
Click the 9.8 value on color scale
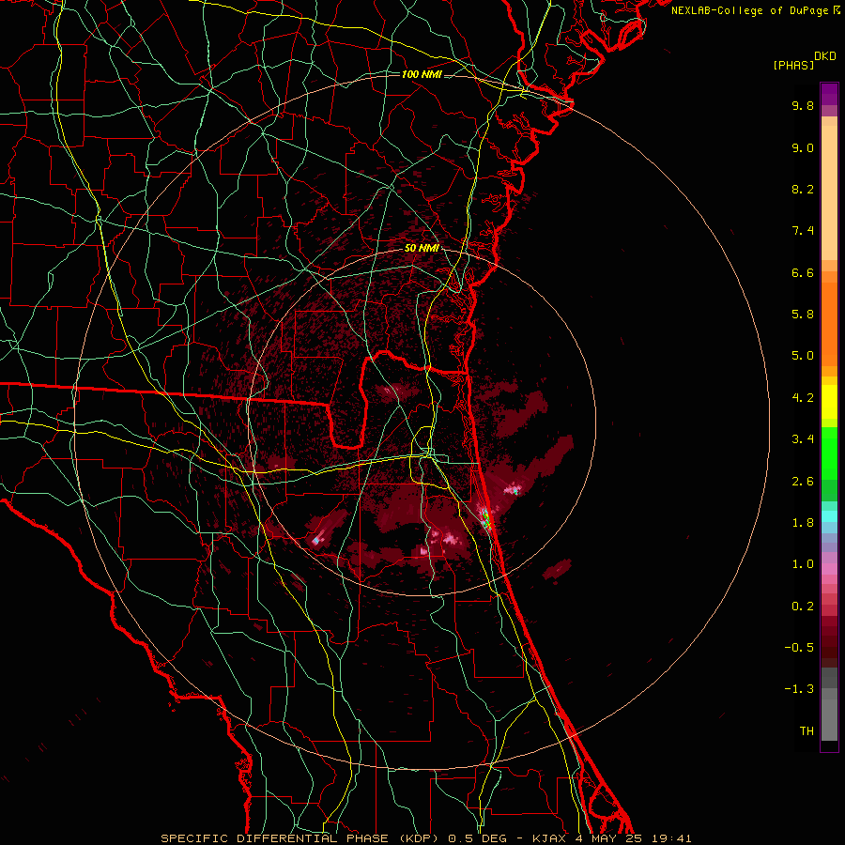point(803,105)
